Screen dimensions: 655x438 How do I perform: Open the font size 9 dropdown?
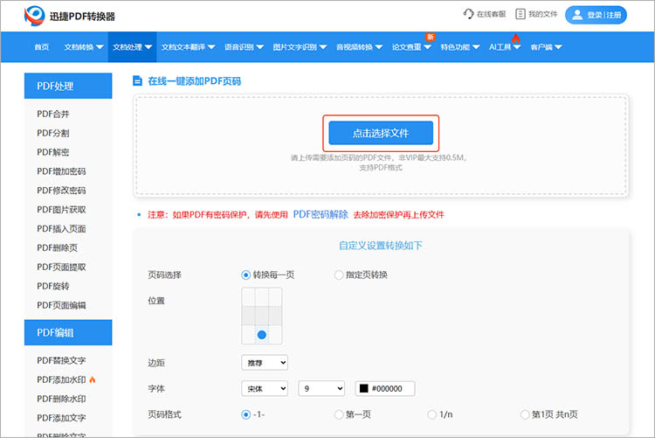[321, 389]
